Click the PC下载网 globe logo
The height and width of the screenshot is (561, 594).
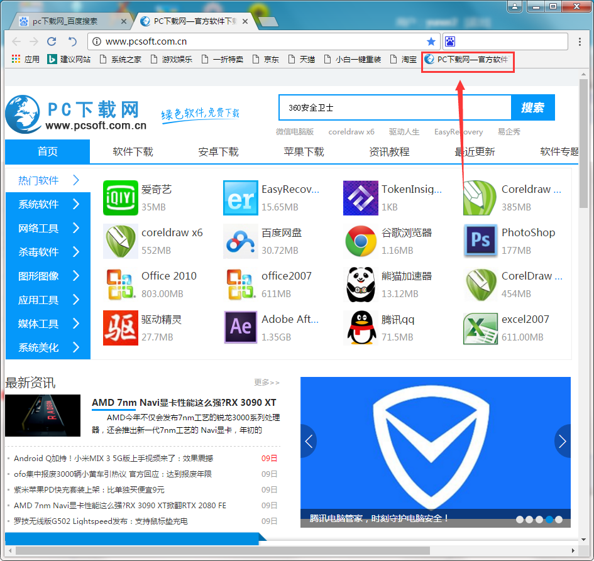click(x=23, y=114)
